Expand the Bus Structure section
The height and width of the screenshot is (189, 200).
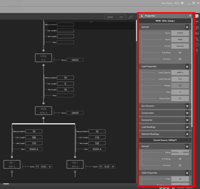(187, 106)
